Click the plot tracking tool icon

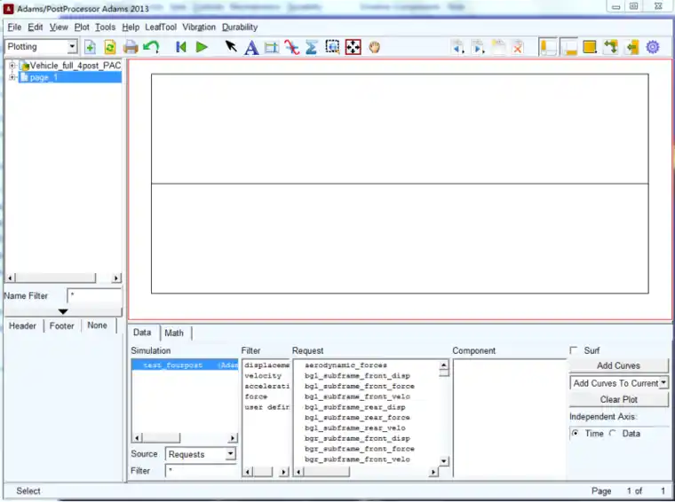pos(271,47)
